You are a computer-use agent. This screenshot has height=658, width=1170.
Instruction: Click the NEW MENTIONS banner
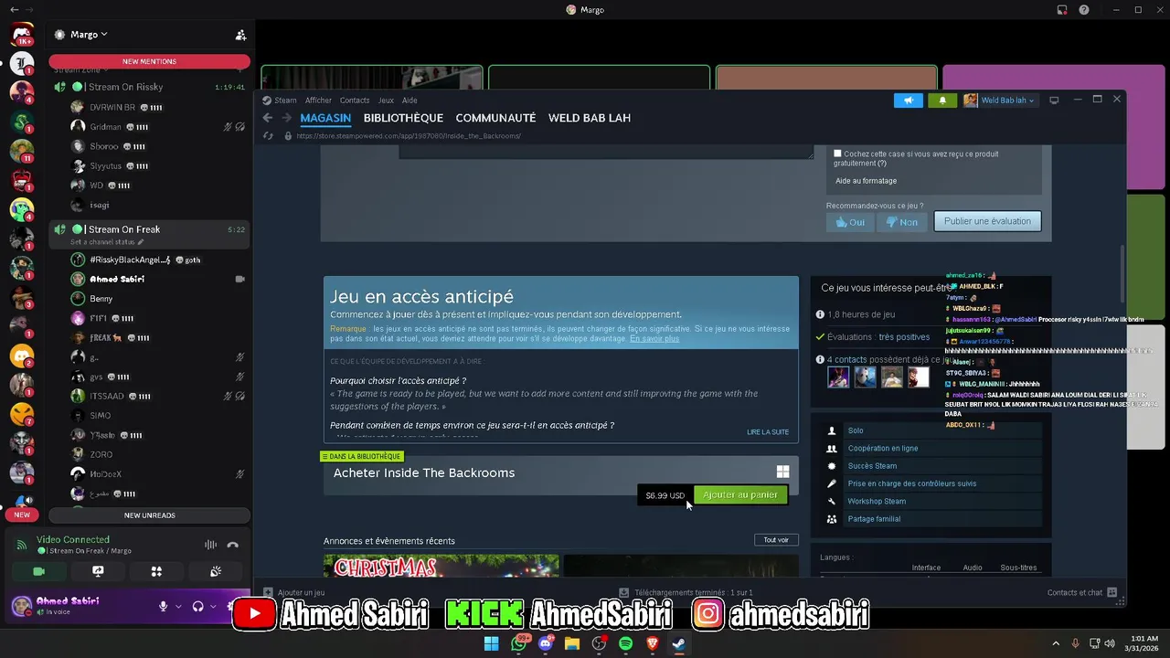(149, 61)
